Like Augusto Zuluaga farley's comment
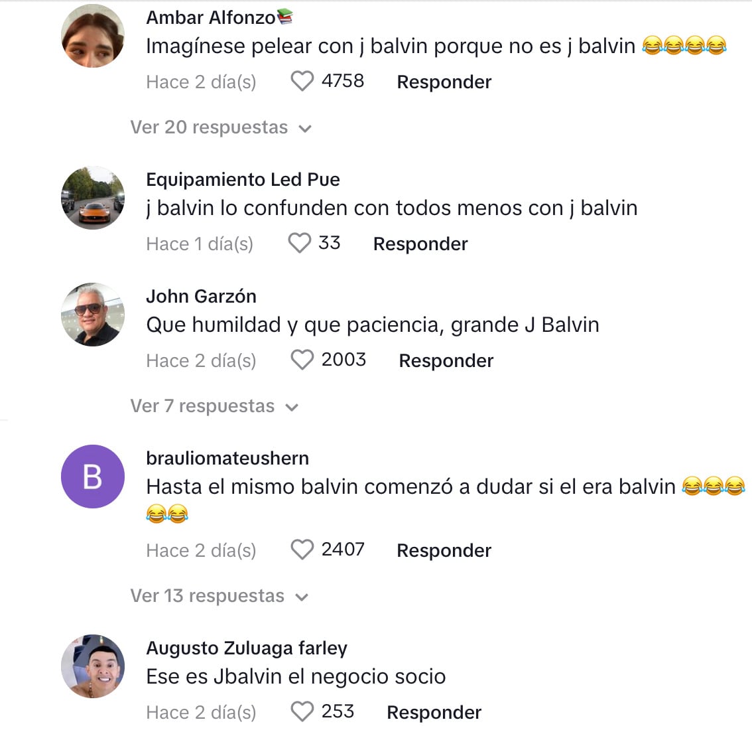 302,711
